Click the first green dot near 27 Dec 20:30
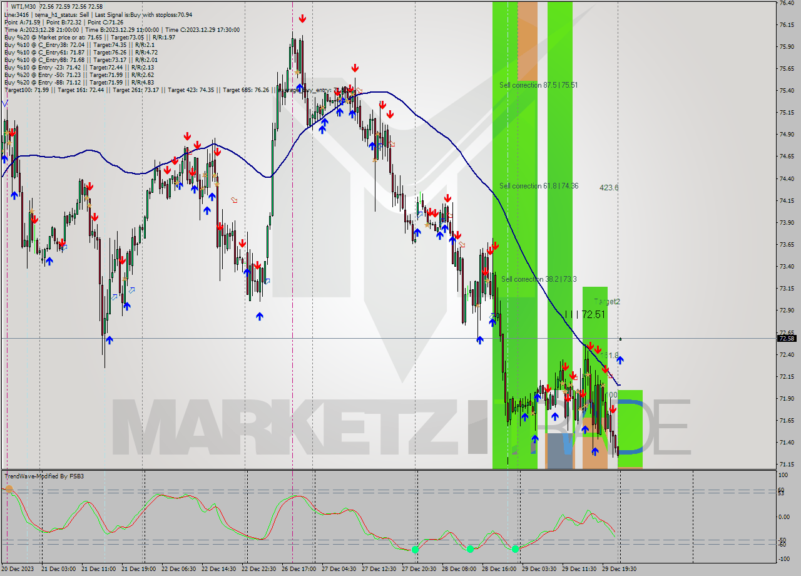 coord(415,549)
